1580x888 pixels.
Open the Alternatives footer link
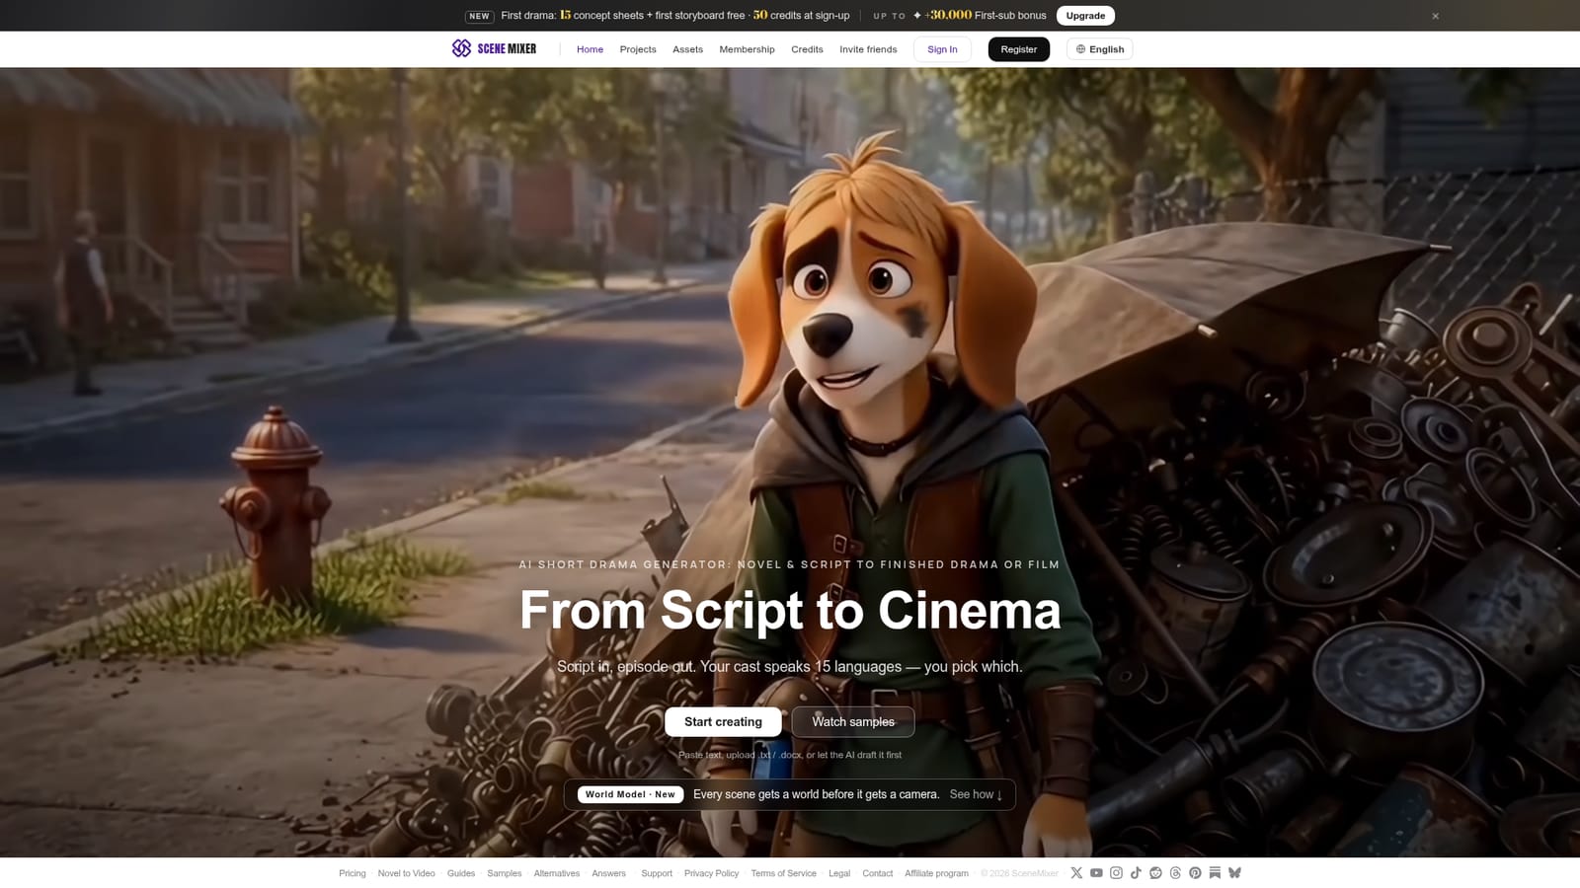coord(557,873)
